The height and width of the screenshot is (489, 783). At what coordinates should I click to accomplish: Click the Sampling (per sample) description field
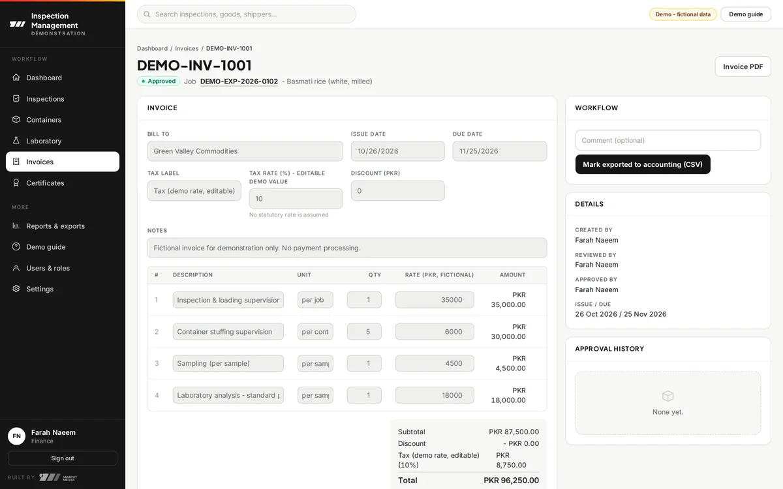pyautogui.click(x=228, y=363)
